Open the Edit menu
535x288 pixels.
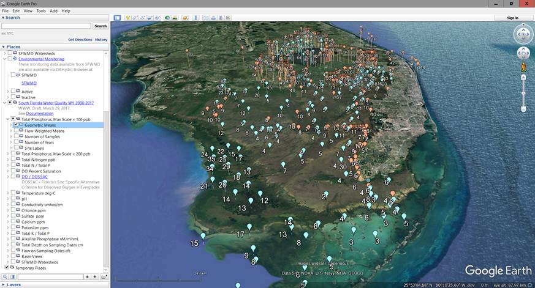coord(16,11)
